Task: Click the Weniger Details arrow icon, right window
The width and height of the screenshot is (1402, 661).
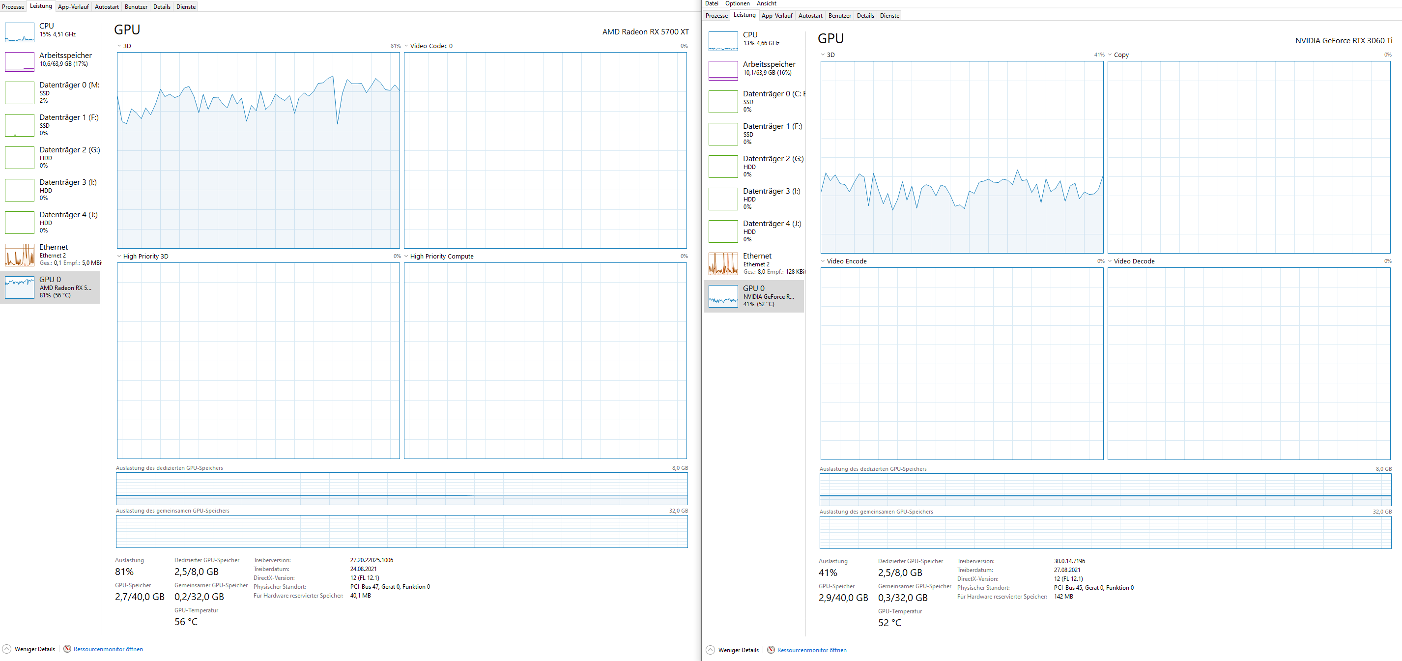Action: tap(710, 650)
